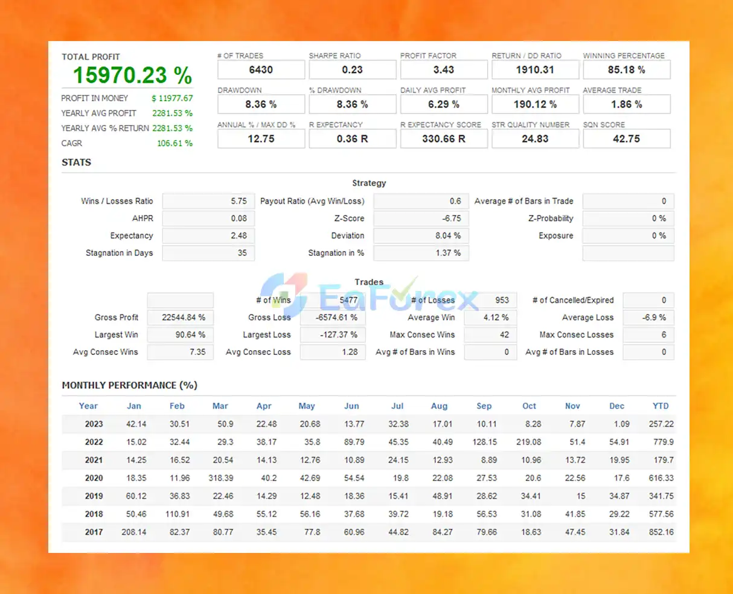Image resolution: width=733 pixels, height=594 pixels.
Task: Click the Gross Profit value 22544.84 %
Action: pos(181,318)
